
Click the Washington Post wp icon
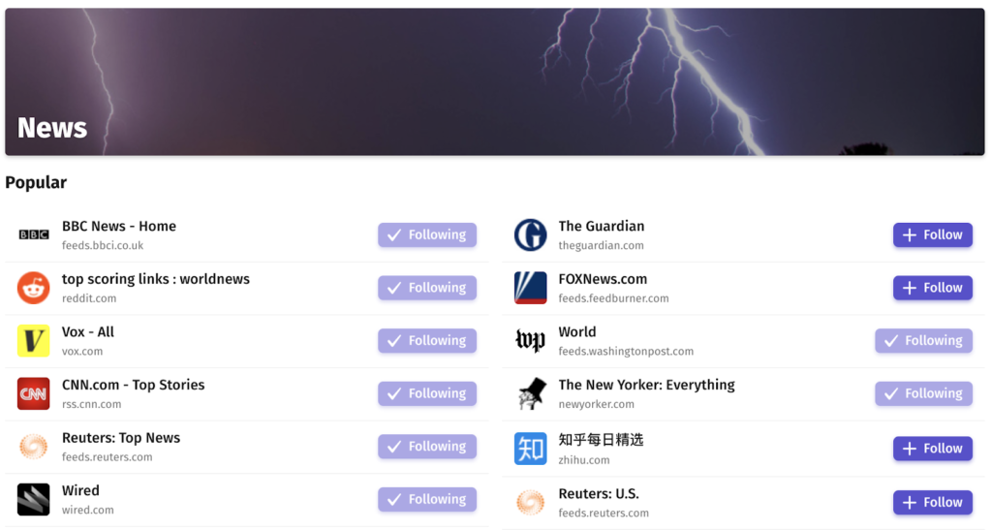[530, 341]
